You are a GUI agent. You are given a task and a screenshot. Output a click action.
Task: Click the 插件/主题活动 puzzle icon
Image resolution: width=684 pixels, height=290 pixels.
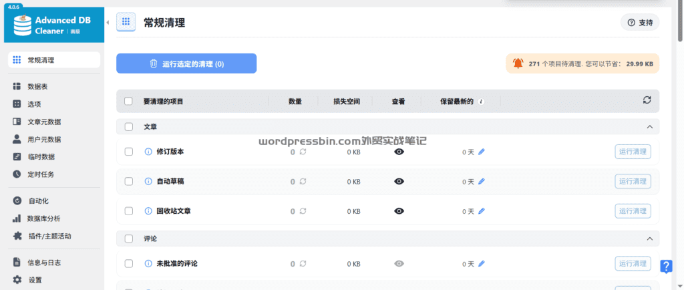click(x=17, y=237)
